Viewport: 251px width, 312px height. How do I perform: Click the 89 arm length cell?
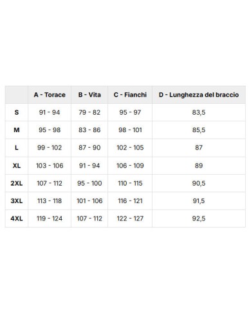coord(199,166)
